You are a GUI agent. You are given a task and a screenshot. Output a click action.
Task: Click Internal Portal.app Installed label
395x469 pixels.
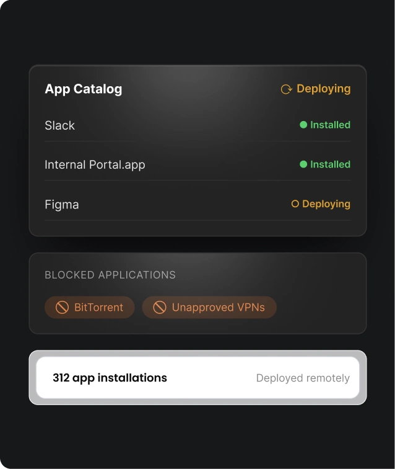pyautogui.click(x=330, y=164)
